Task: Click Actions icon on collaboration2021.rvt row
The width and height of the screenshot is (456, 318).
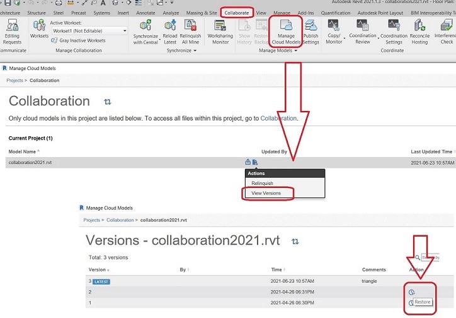Action: [x=255, y=162]
